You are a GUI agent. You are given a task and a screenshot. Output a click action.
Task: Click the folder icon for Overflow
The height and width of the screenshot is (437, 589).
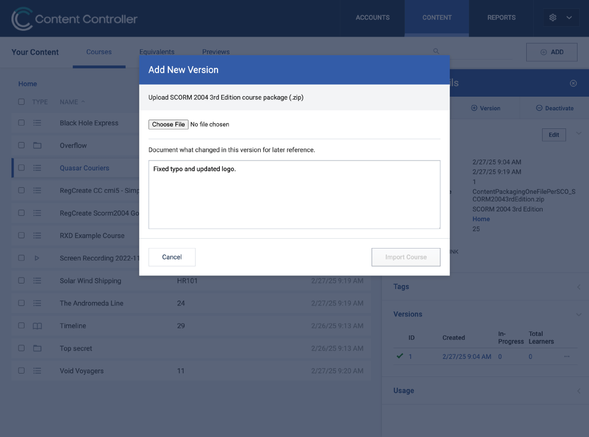(37, 145)
